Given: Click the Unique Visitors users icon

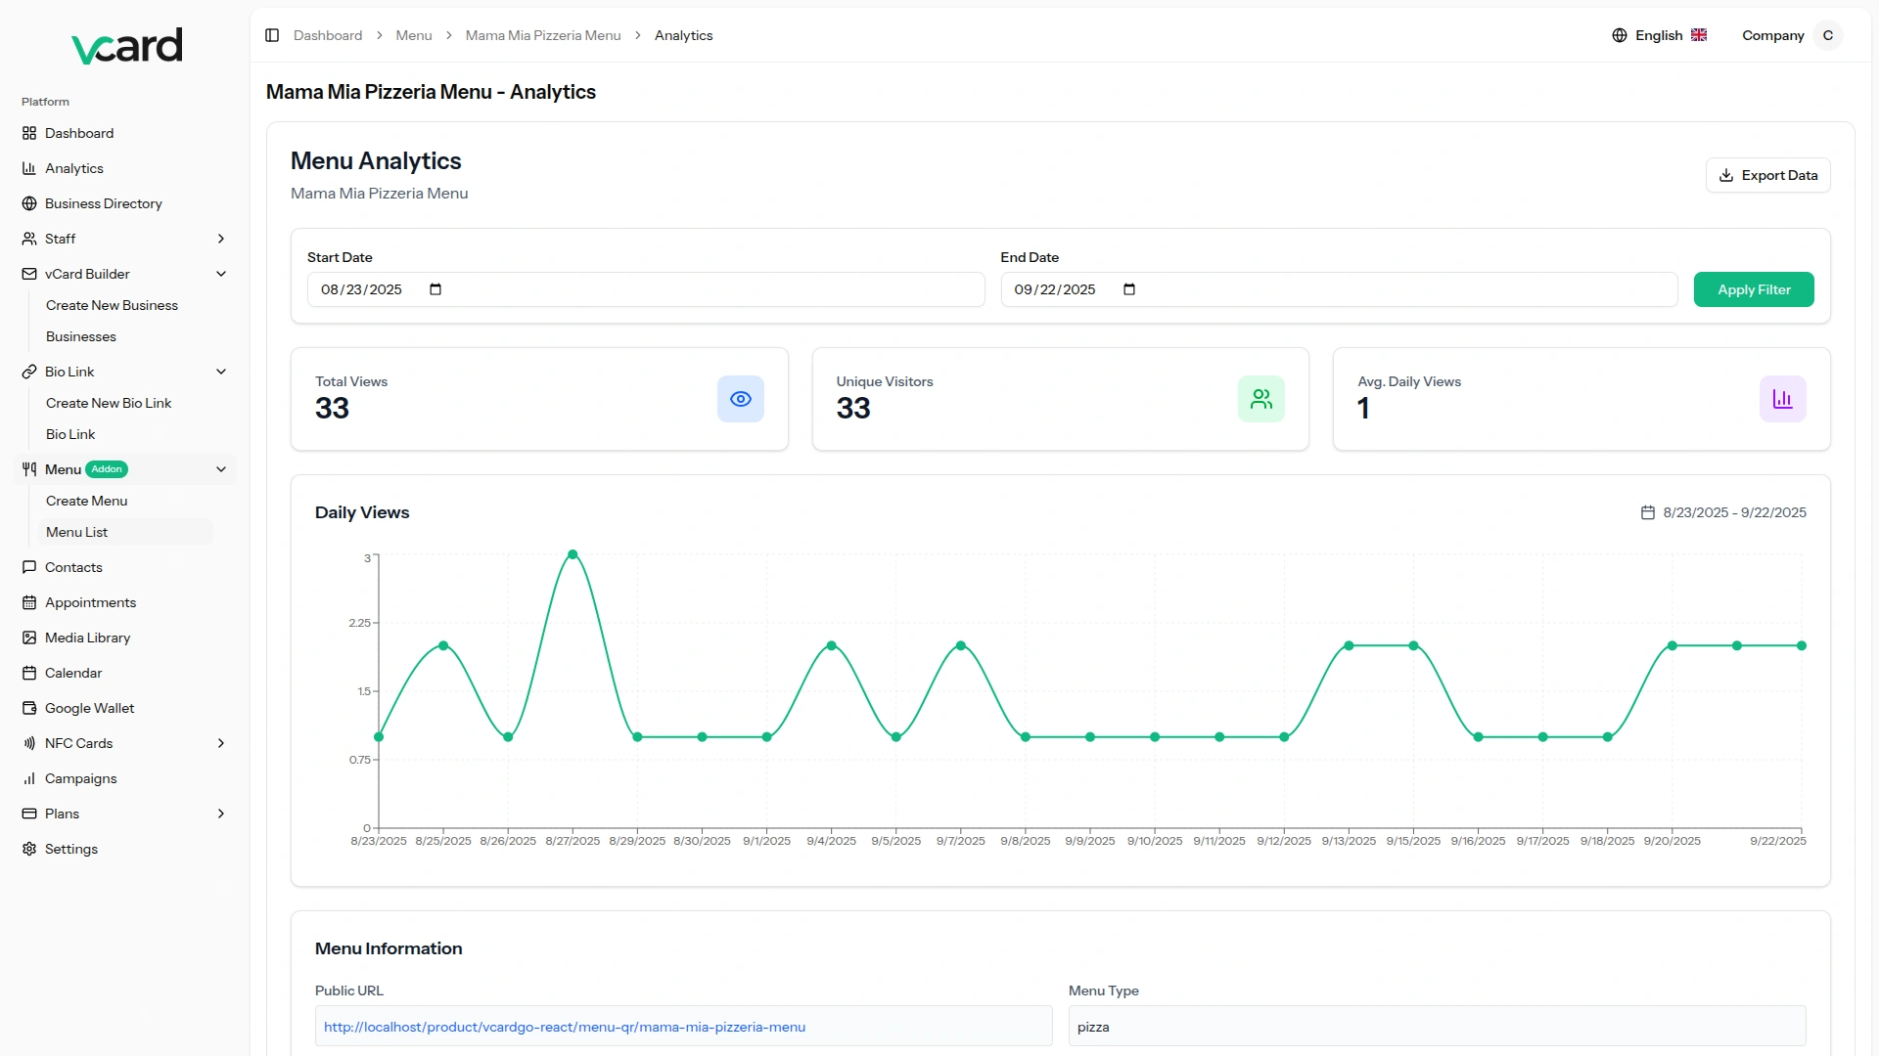Looking at the screenshot, I should point(1261,399).
